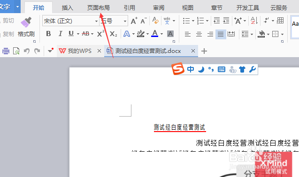
Task: Click the table grid icon
Action: tap(280, 20)
